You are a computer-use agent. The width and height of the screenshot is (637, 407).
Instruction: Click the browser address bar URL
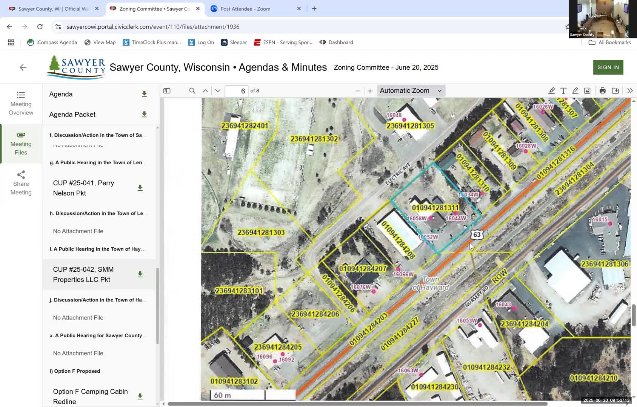point(153,27)
